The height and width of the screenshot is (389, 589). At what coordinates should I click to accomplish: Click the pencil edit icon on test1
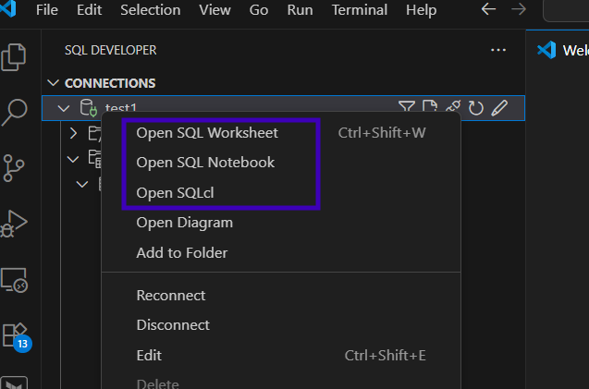[x=499, y=108]
